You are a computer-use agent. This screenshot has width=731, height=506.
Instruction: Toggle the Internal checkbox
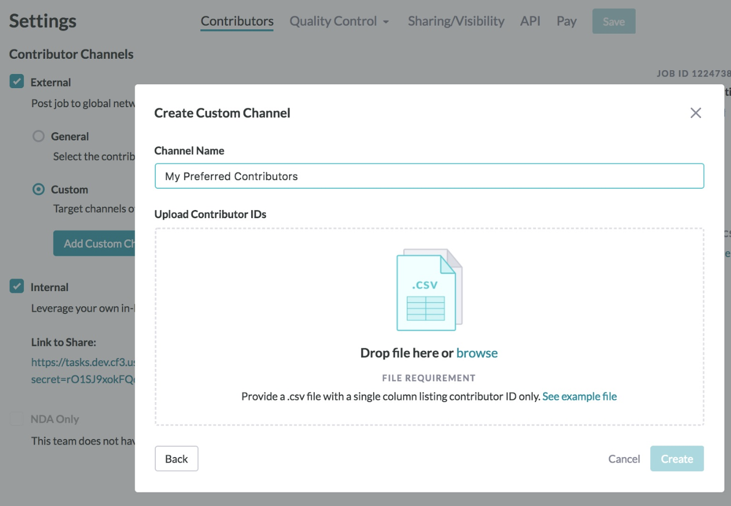(x=17, y=286)
